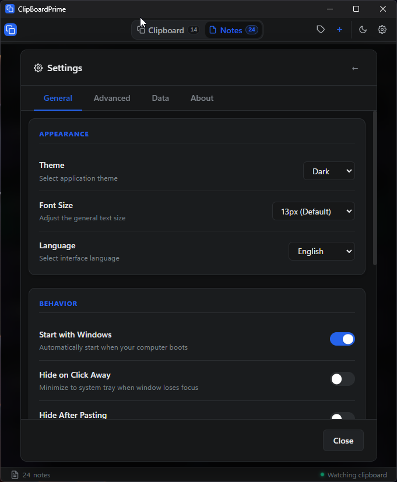Add new item with plus icon

coord(339,30)
